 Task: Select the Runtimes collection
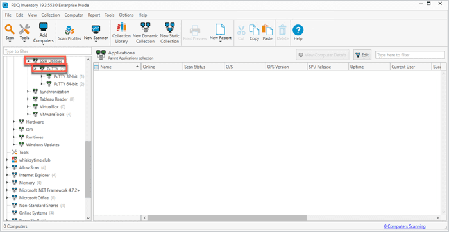tap(35, 137)
